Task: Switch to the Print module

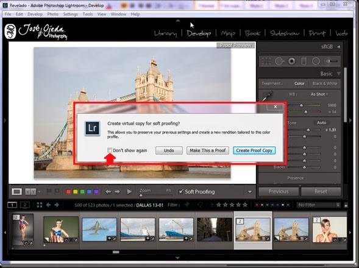Action: 318,33
